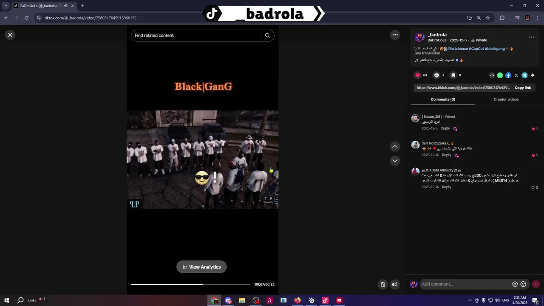Switch to the Comments (3) tab

(443, 99)
